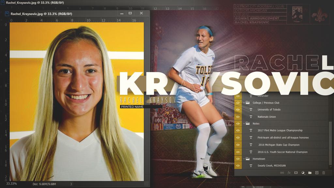Viewport: 334px width, 188px height.
Task: Select layer name First-team all-district and all-league honoree
Action: [x=283, y=138]
